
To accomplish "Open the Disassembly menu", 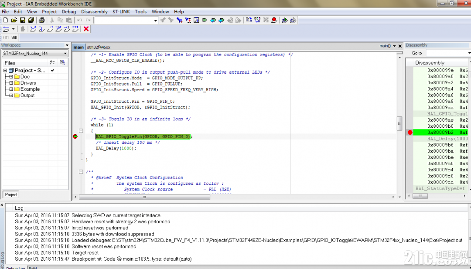I will (x=94, y=11).
